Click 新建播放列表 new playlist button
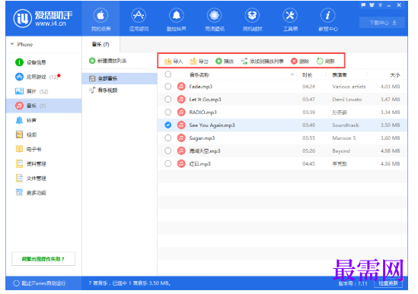The width and height of the screenshot is (418, 294). (107, 61)
